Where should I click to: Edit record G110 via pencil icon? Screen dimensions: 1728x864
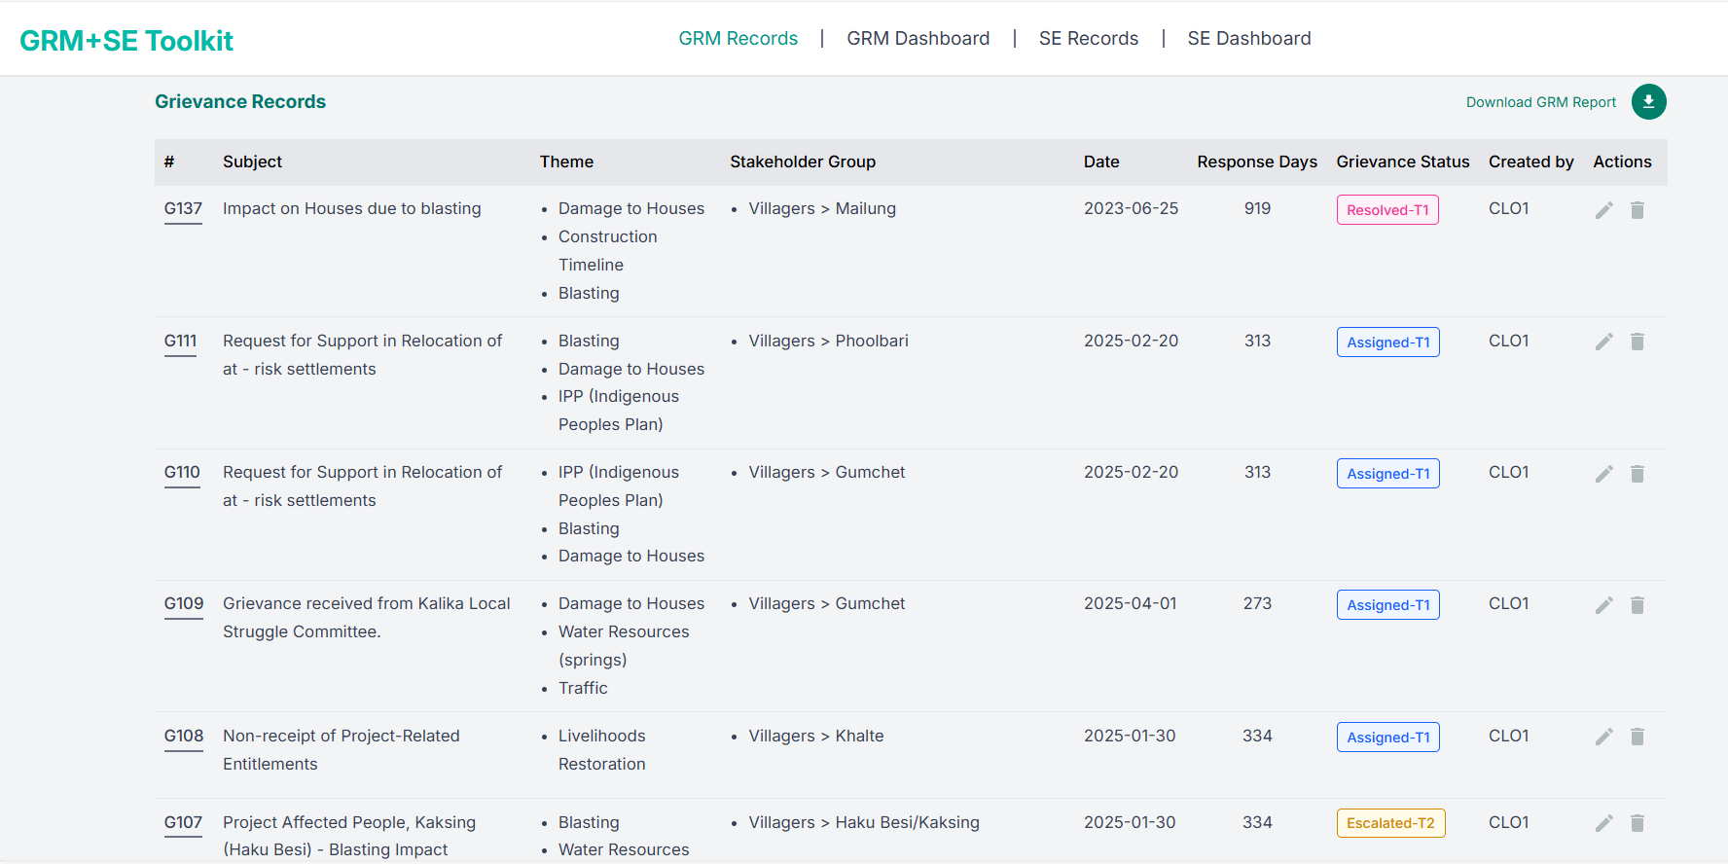pyautogui.click(x=1604, y=474)
